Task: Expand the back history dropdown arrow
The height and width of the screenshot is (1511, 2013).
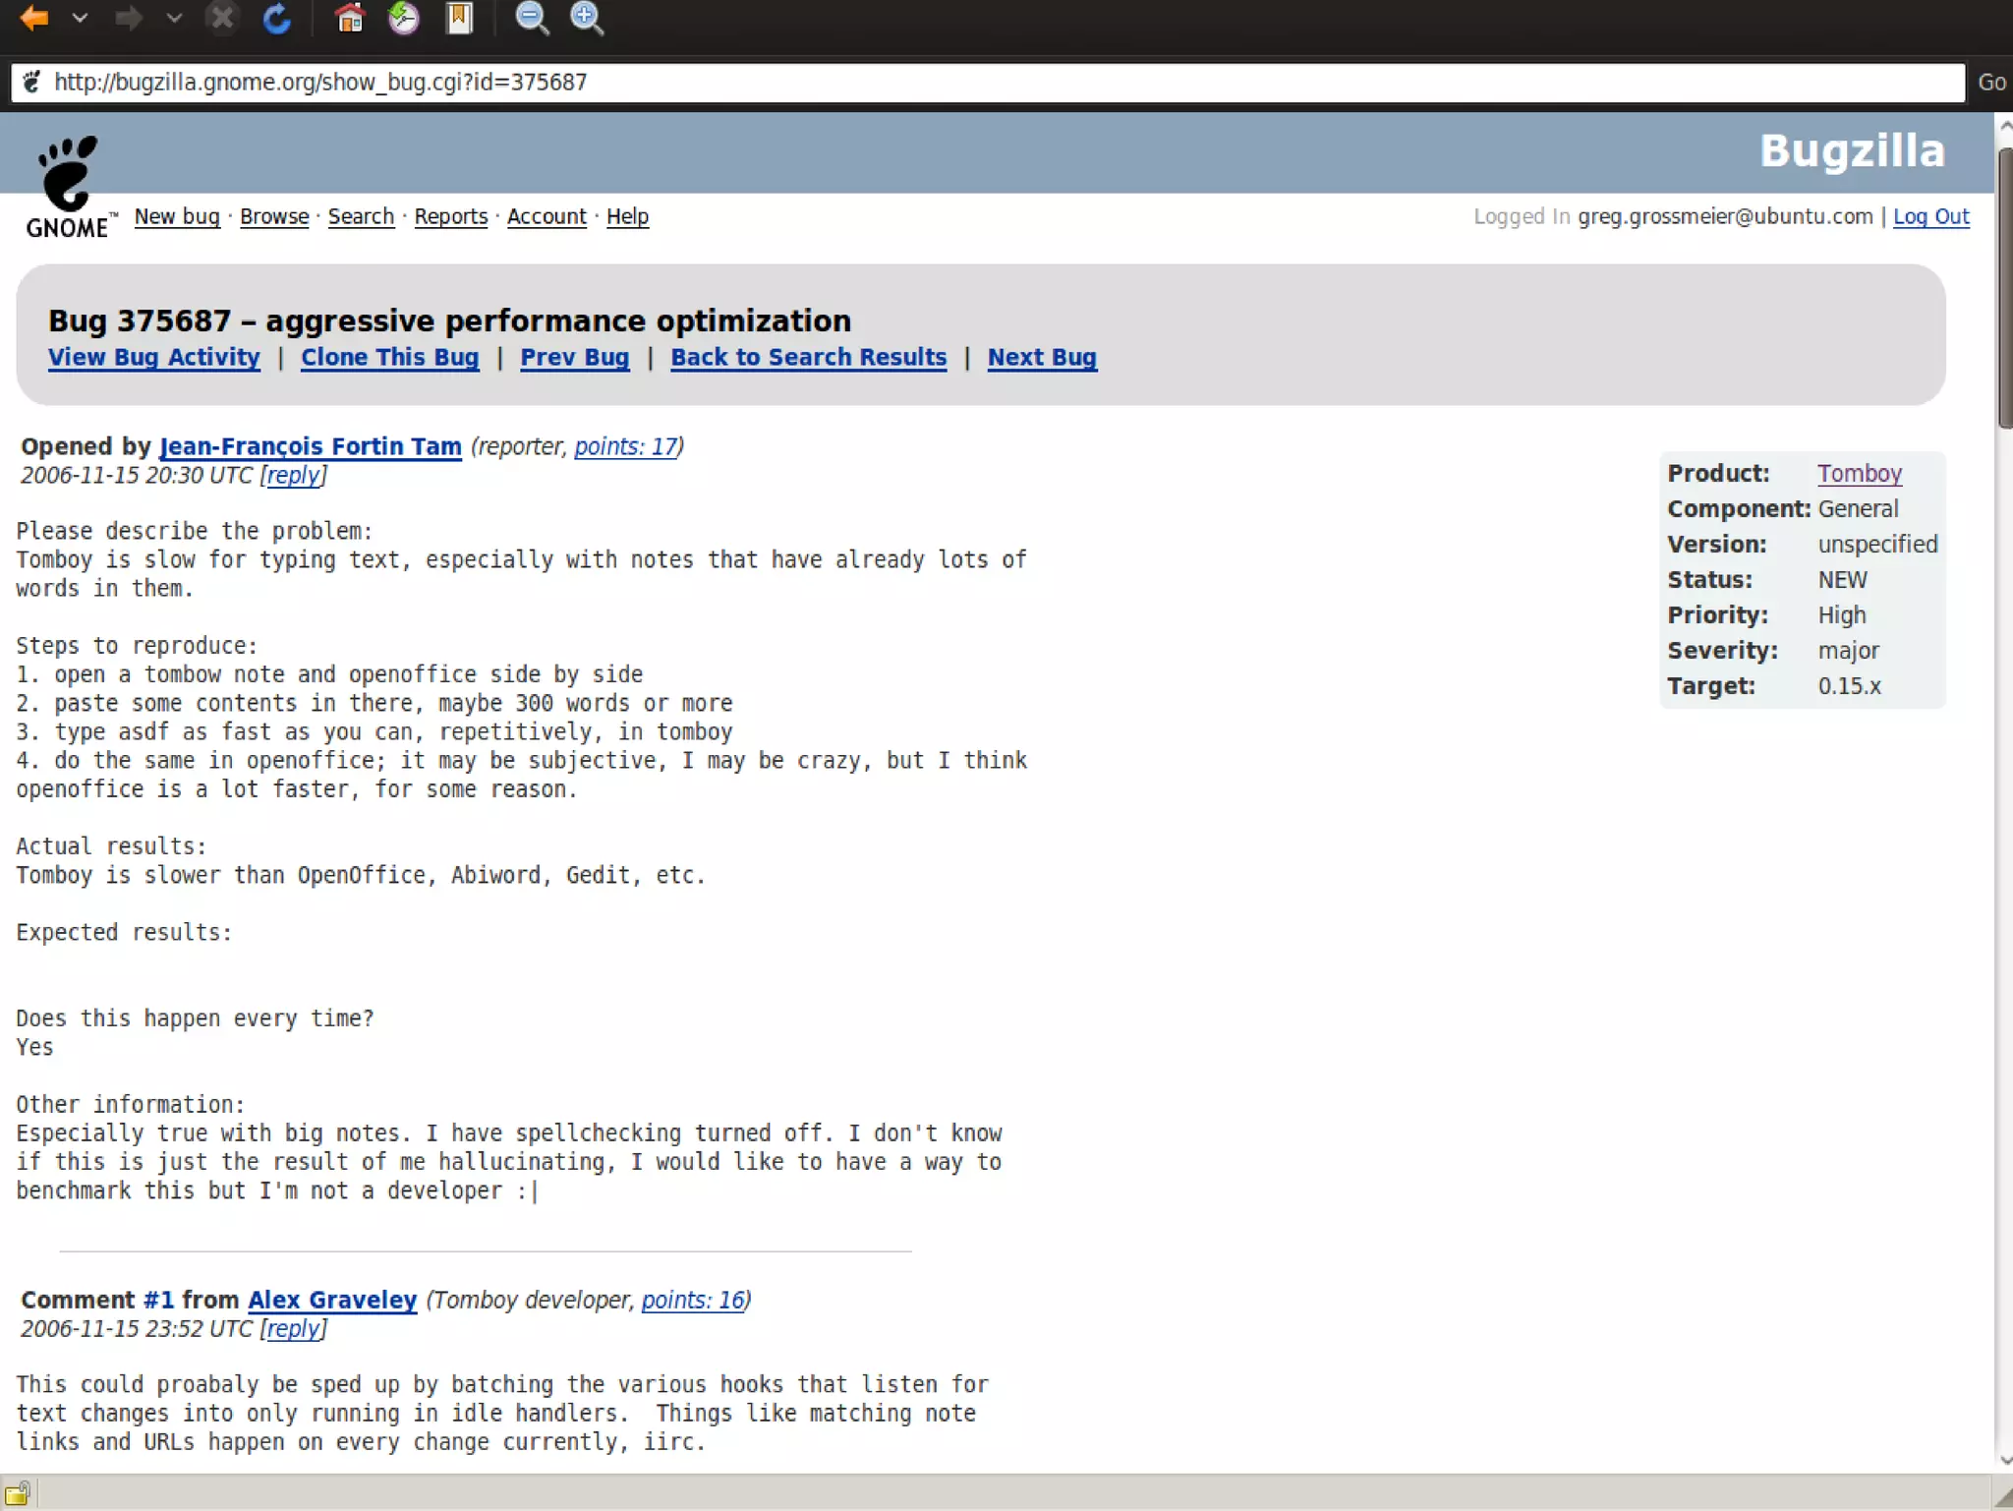Action: tap(81, 19)
